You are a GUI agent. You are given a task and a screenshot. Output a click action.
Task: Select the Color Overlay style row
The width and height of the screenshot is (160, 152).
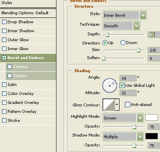click(28, 93)
